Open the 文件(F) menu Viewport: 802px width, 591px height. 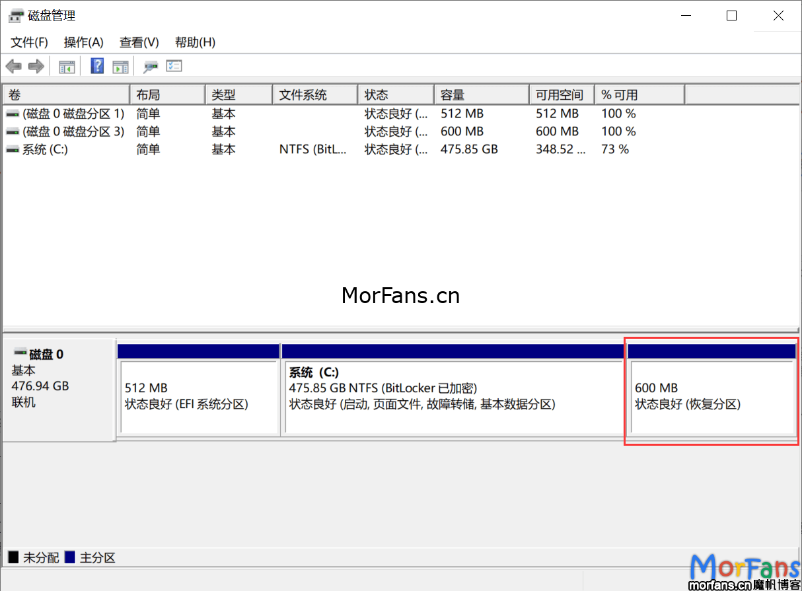(x=30, y=42)
